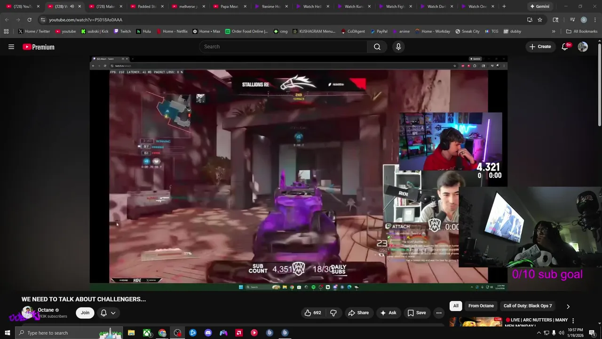The image size is (602, 339).
Task: Click the Share button
Action: tap(358, 313)
